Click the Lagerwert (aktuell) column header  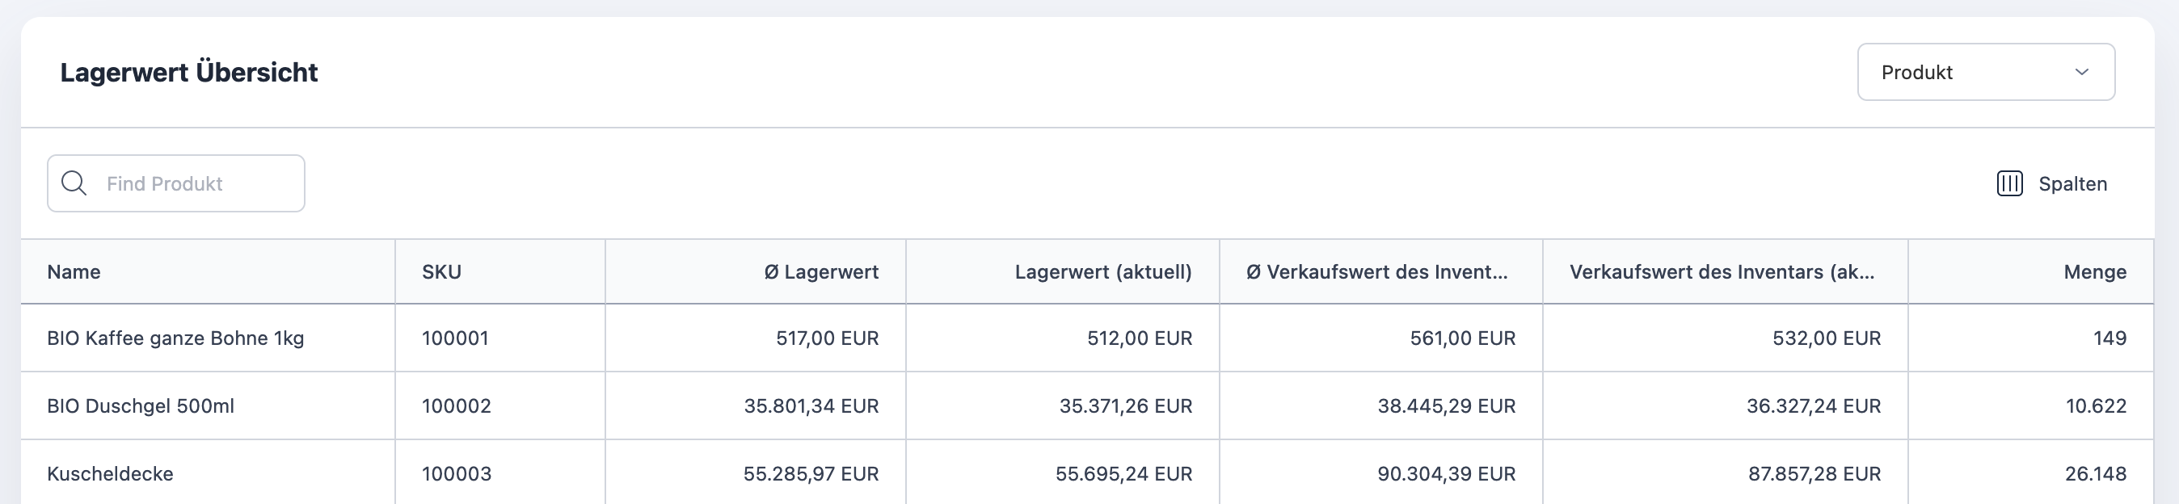coord(1102,272)
